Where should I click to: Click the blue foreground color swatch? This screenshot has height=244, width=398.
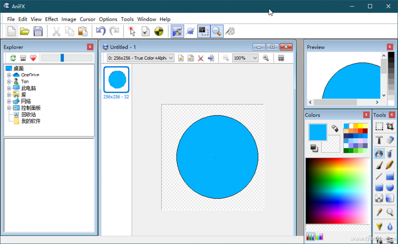coord(318,132)
